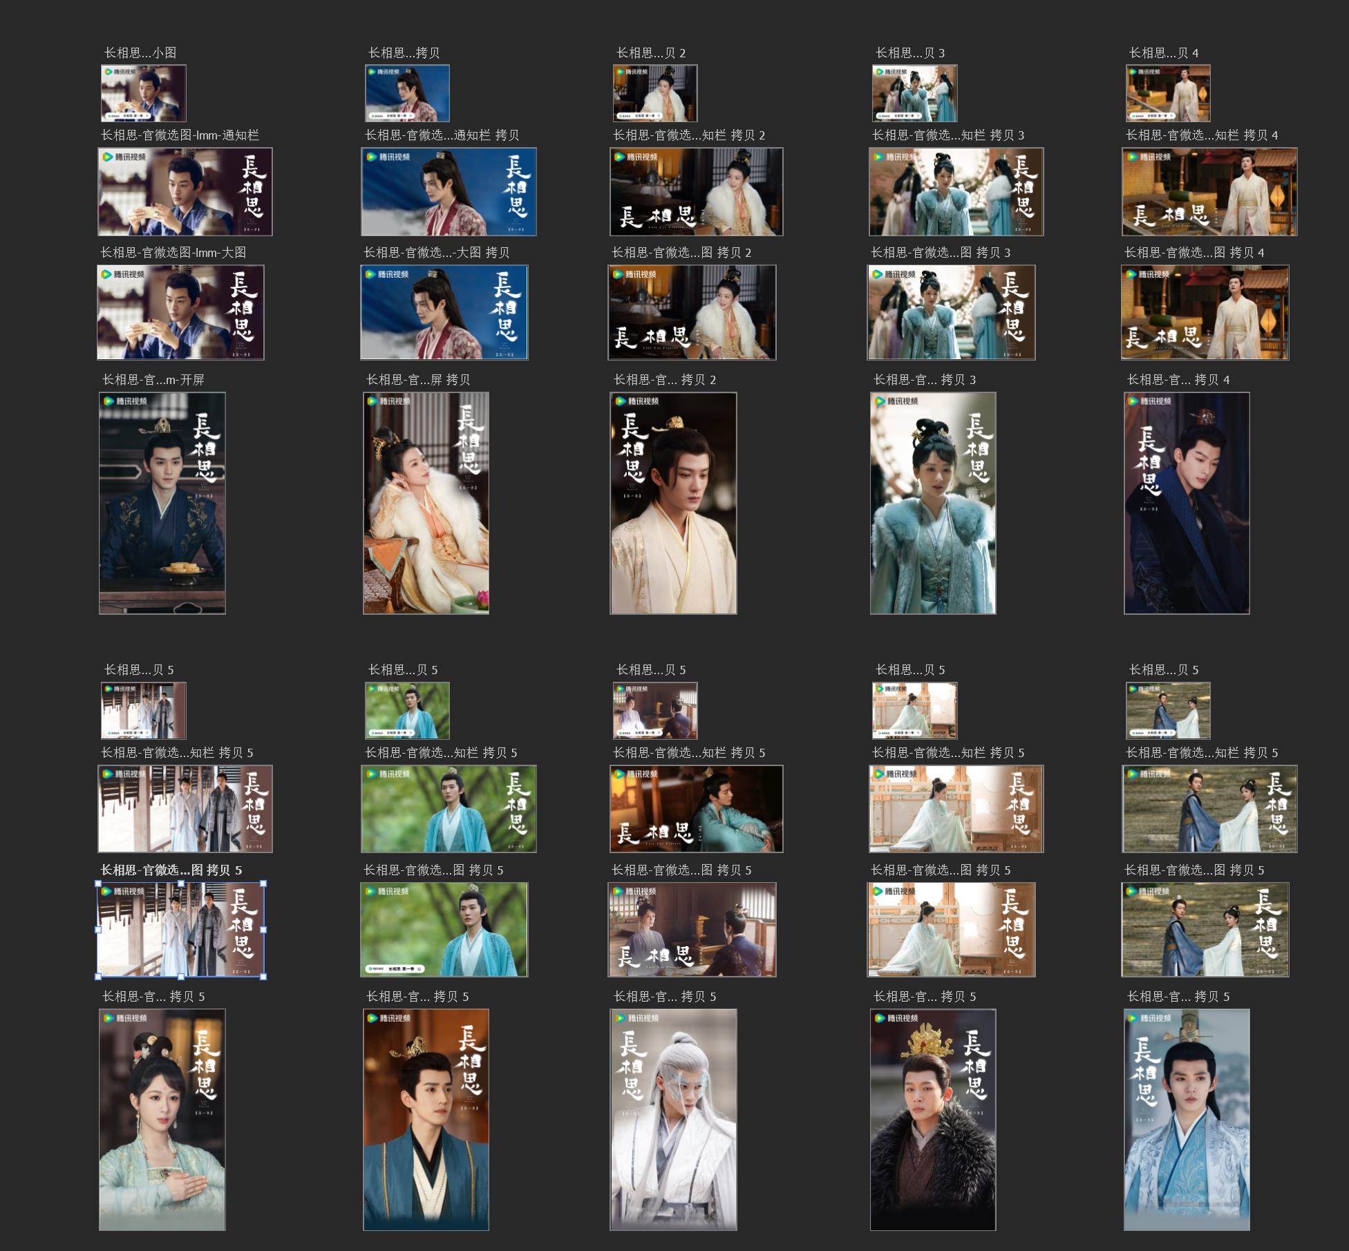Click the right-middle transform handle of selected artboard
1349x1251 pixels.
263,930
